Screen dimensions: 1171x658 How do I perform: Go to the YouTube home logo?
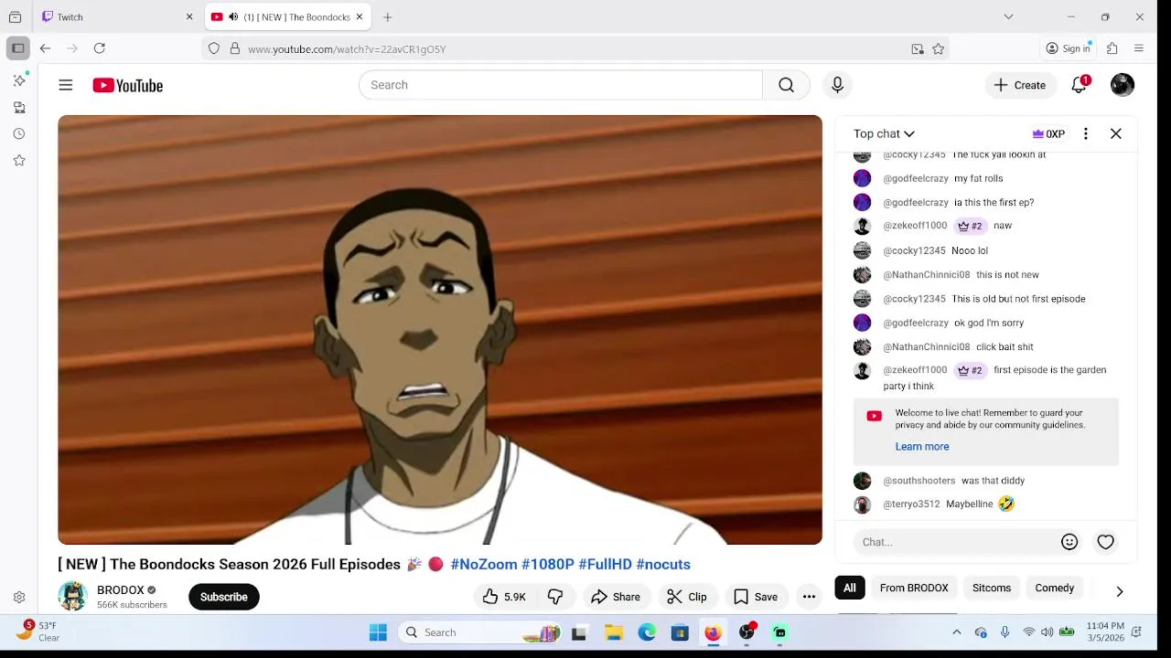point(127,85)
